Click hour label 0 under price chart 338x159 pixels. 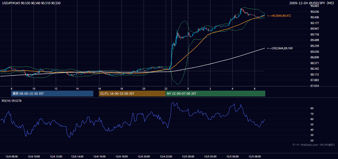click(188, 89)
